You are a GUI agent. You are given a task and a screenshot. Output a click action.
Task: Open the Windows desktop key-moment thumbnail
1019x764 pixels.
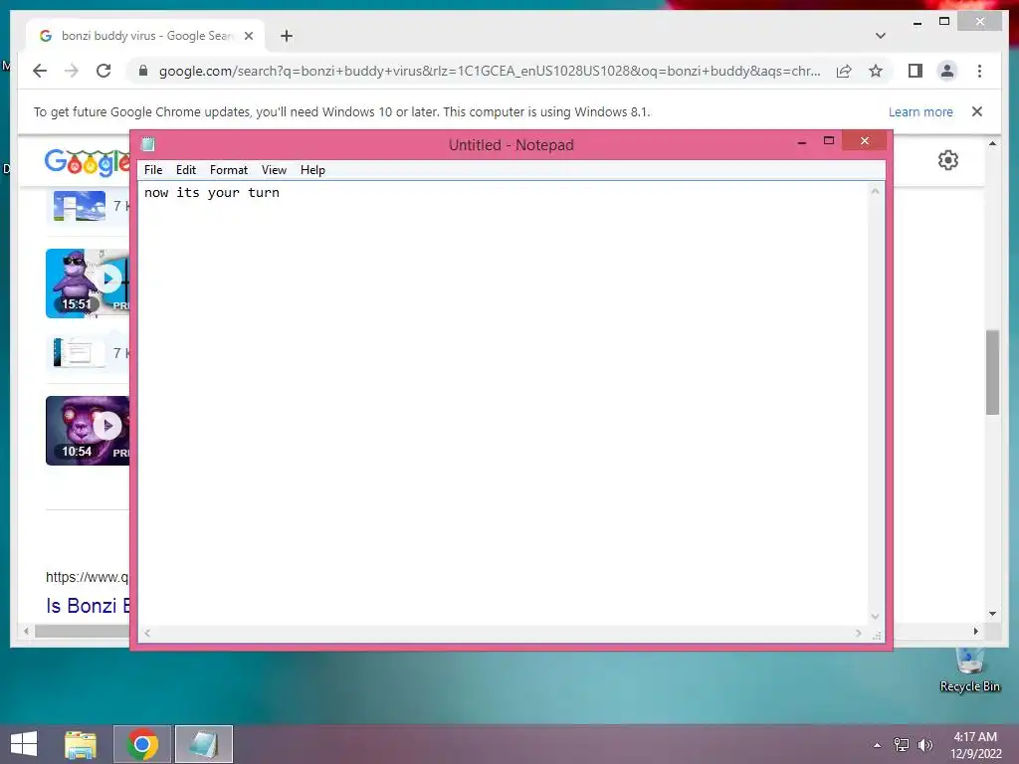[x=80, y=206]
